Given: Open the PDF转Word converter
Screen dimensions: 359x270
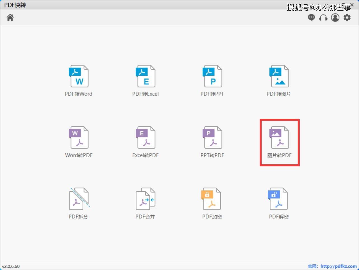Looking at the screenshot, I should [79, 81].
